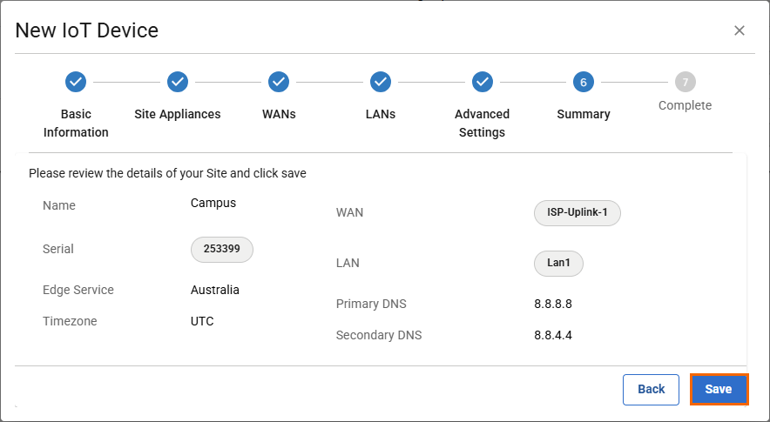Click the 253399 serial number chip

pos(222,249)
